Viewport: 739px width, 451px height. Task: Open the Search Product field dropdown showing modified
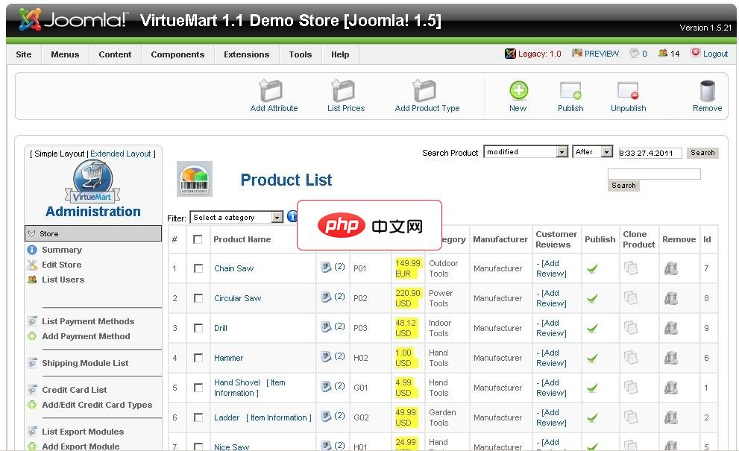coord(526,151)
